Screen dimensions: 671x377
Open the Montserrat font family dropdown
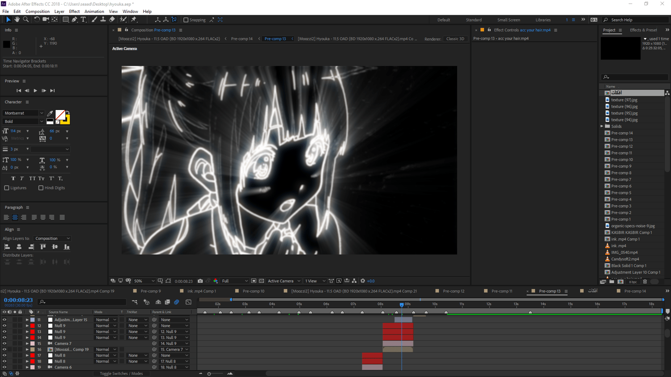click(x=24, y=113)
